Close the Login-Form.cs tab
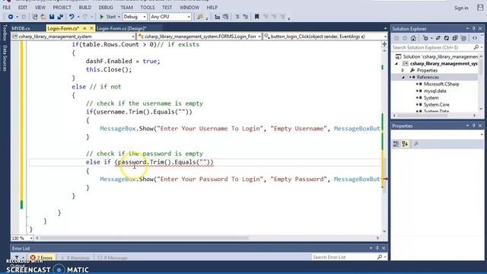The image size is (487, 274). tap(91, 28)
